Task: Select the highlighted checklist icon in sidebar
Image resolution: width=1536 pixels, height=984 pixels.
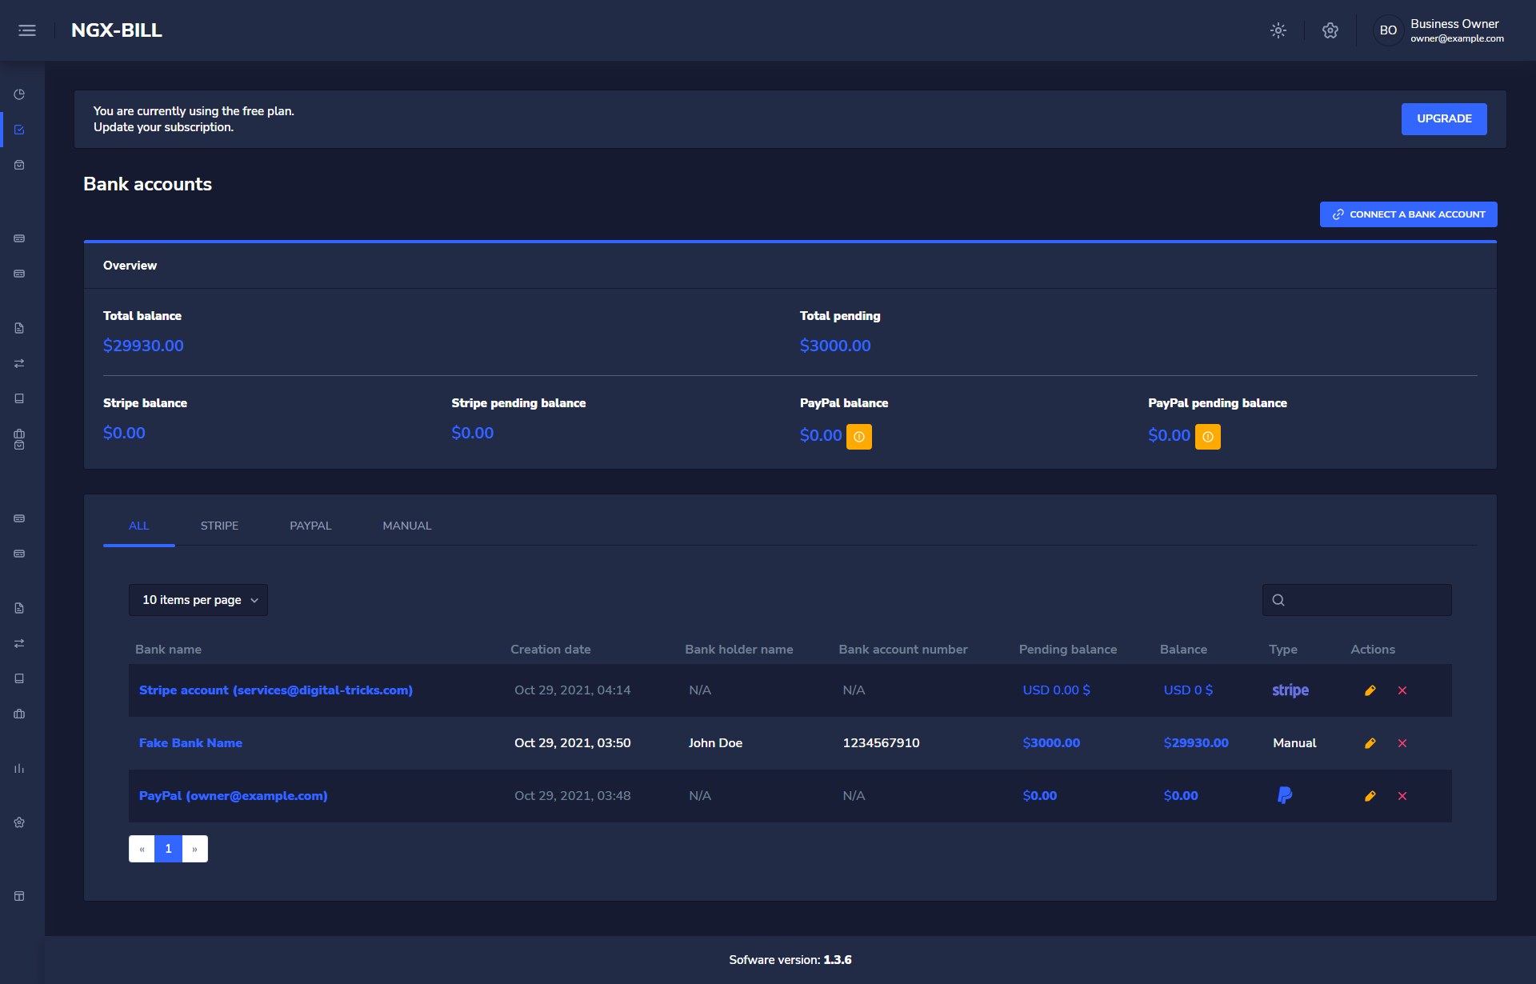Action: [x=19, y=130]
